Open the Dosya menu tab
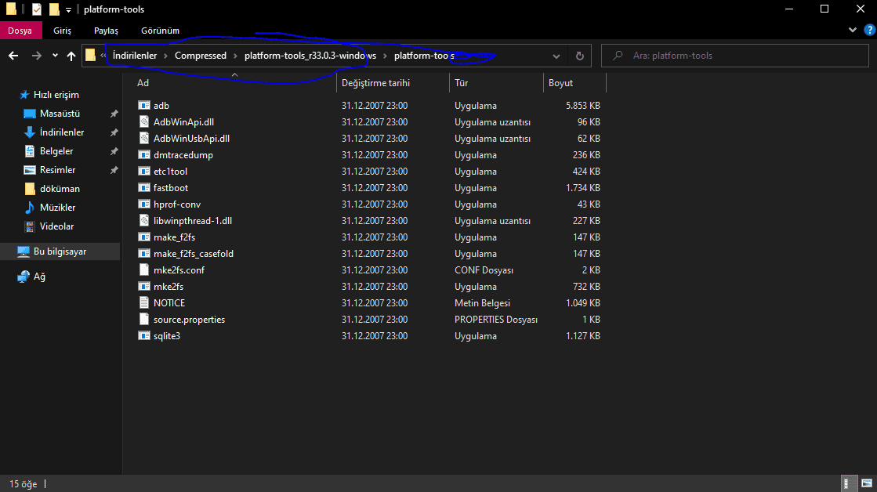877x492 pixels. point(20,31)
